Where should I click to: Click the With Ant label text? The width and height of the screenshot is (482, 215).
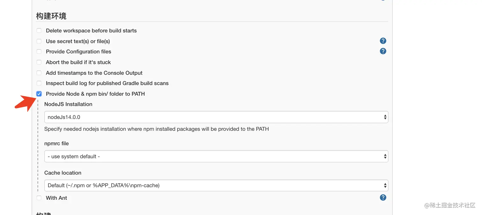56,198
